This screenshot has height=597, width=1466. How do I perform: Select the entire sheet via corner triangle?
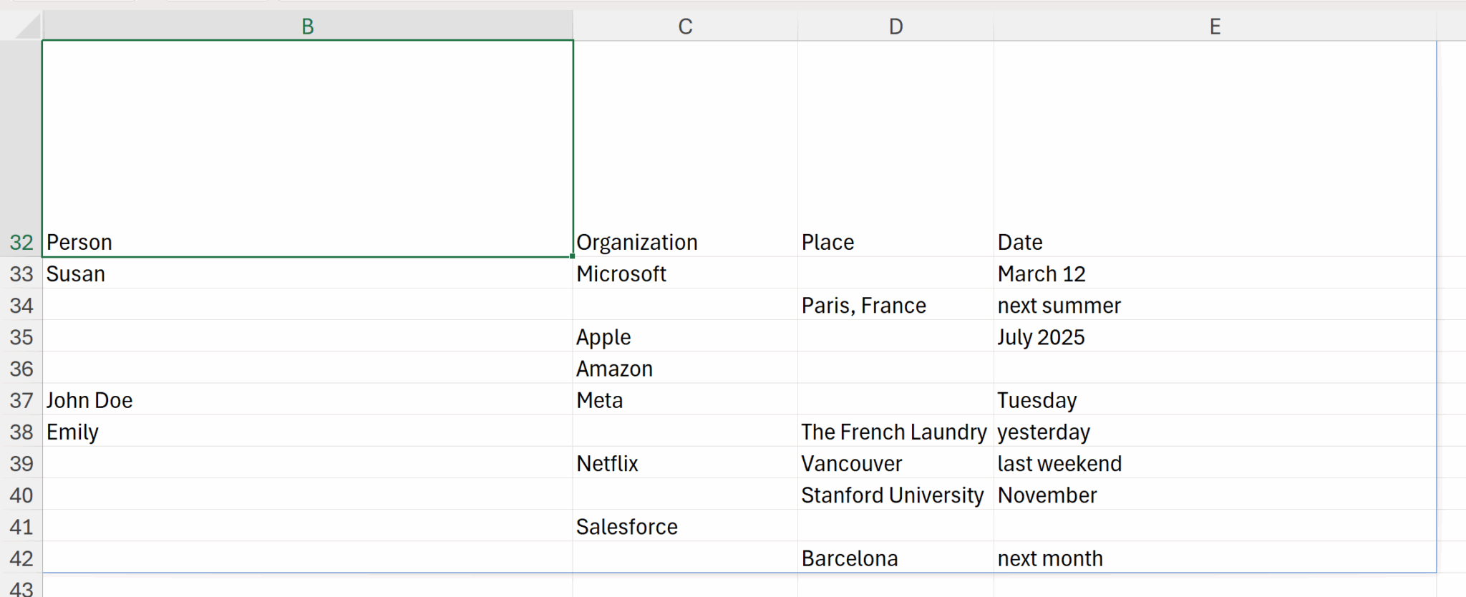click(28, 26)
